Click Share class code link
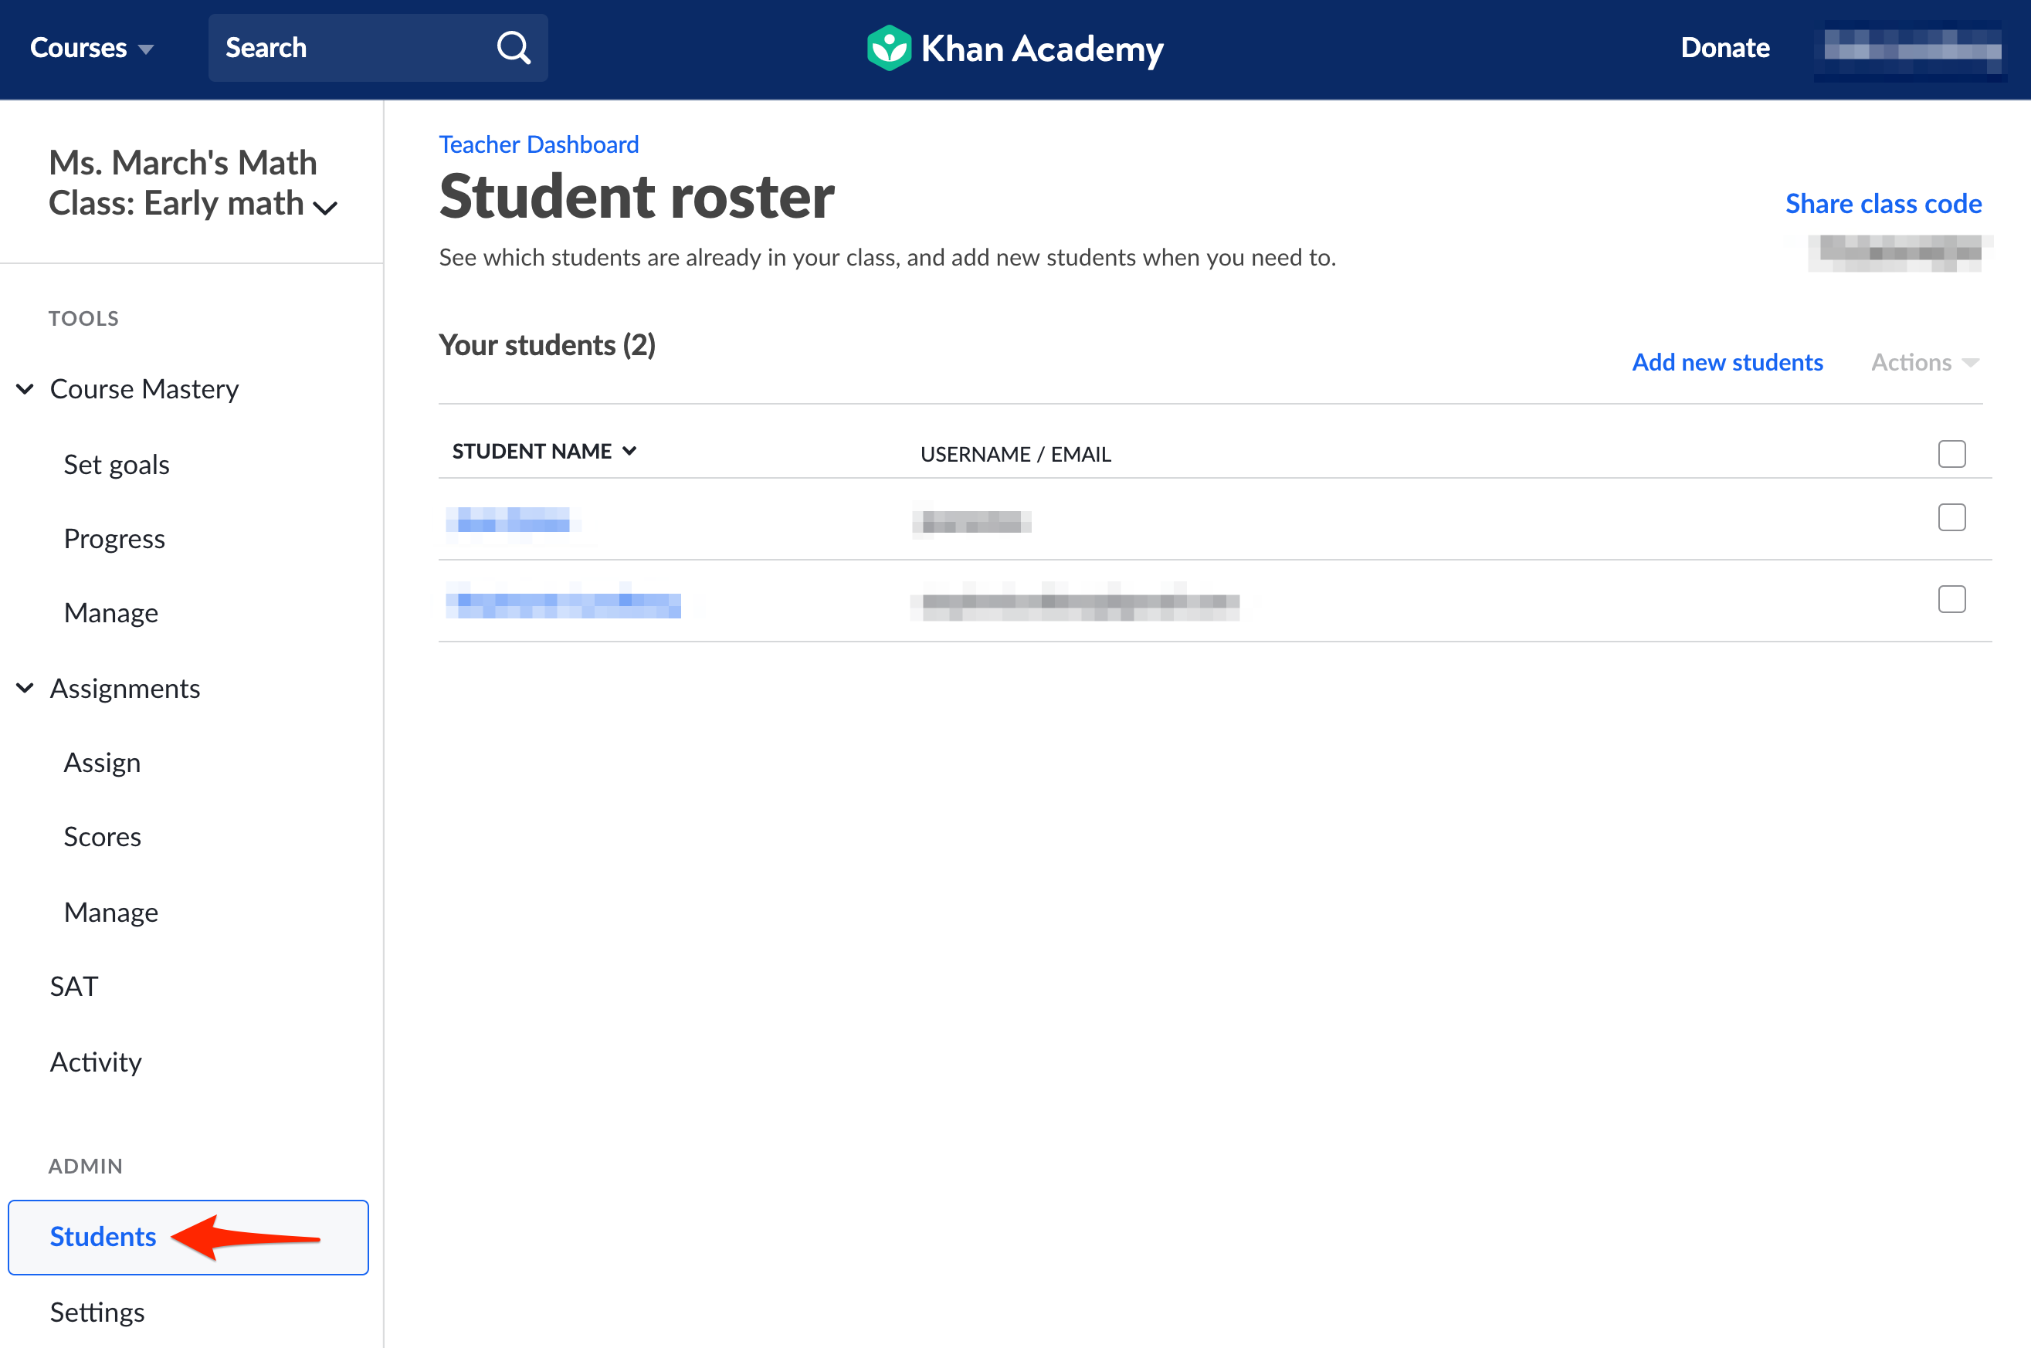The image size is (2031, 1348). pos(1883,204)
